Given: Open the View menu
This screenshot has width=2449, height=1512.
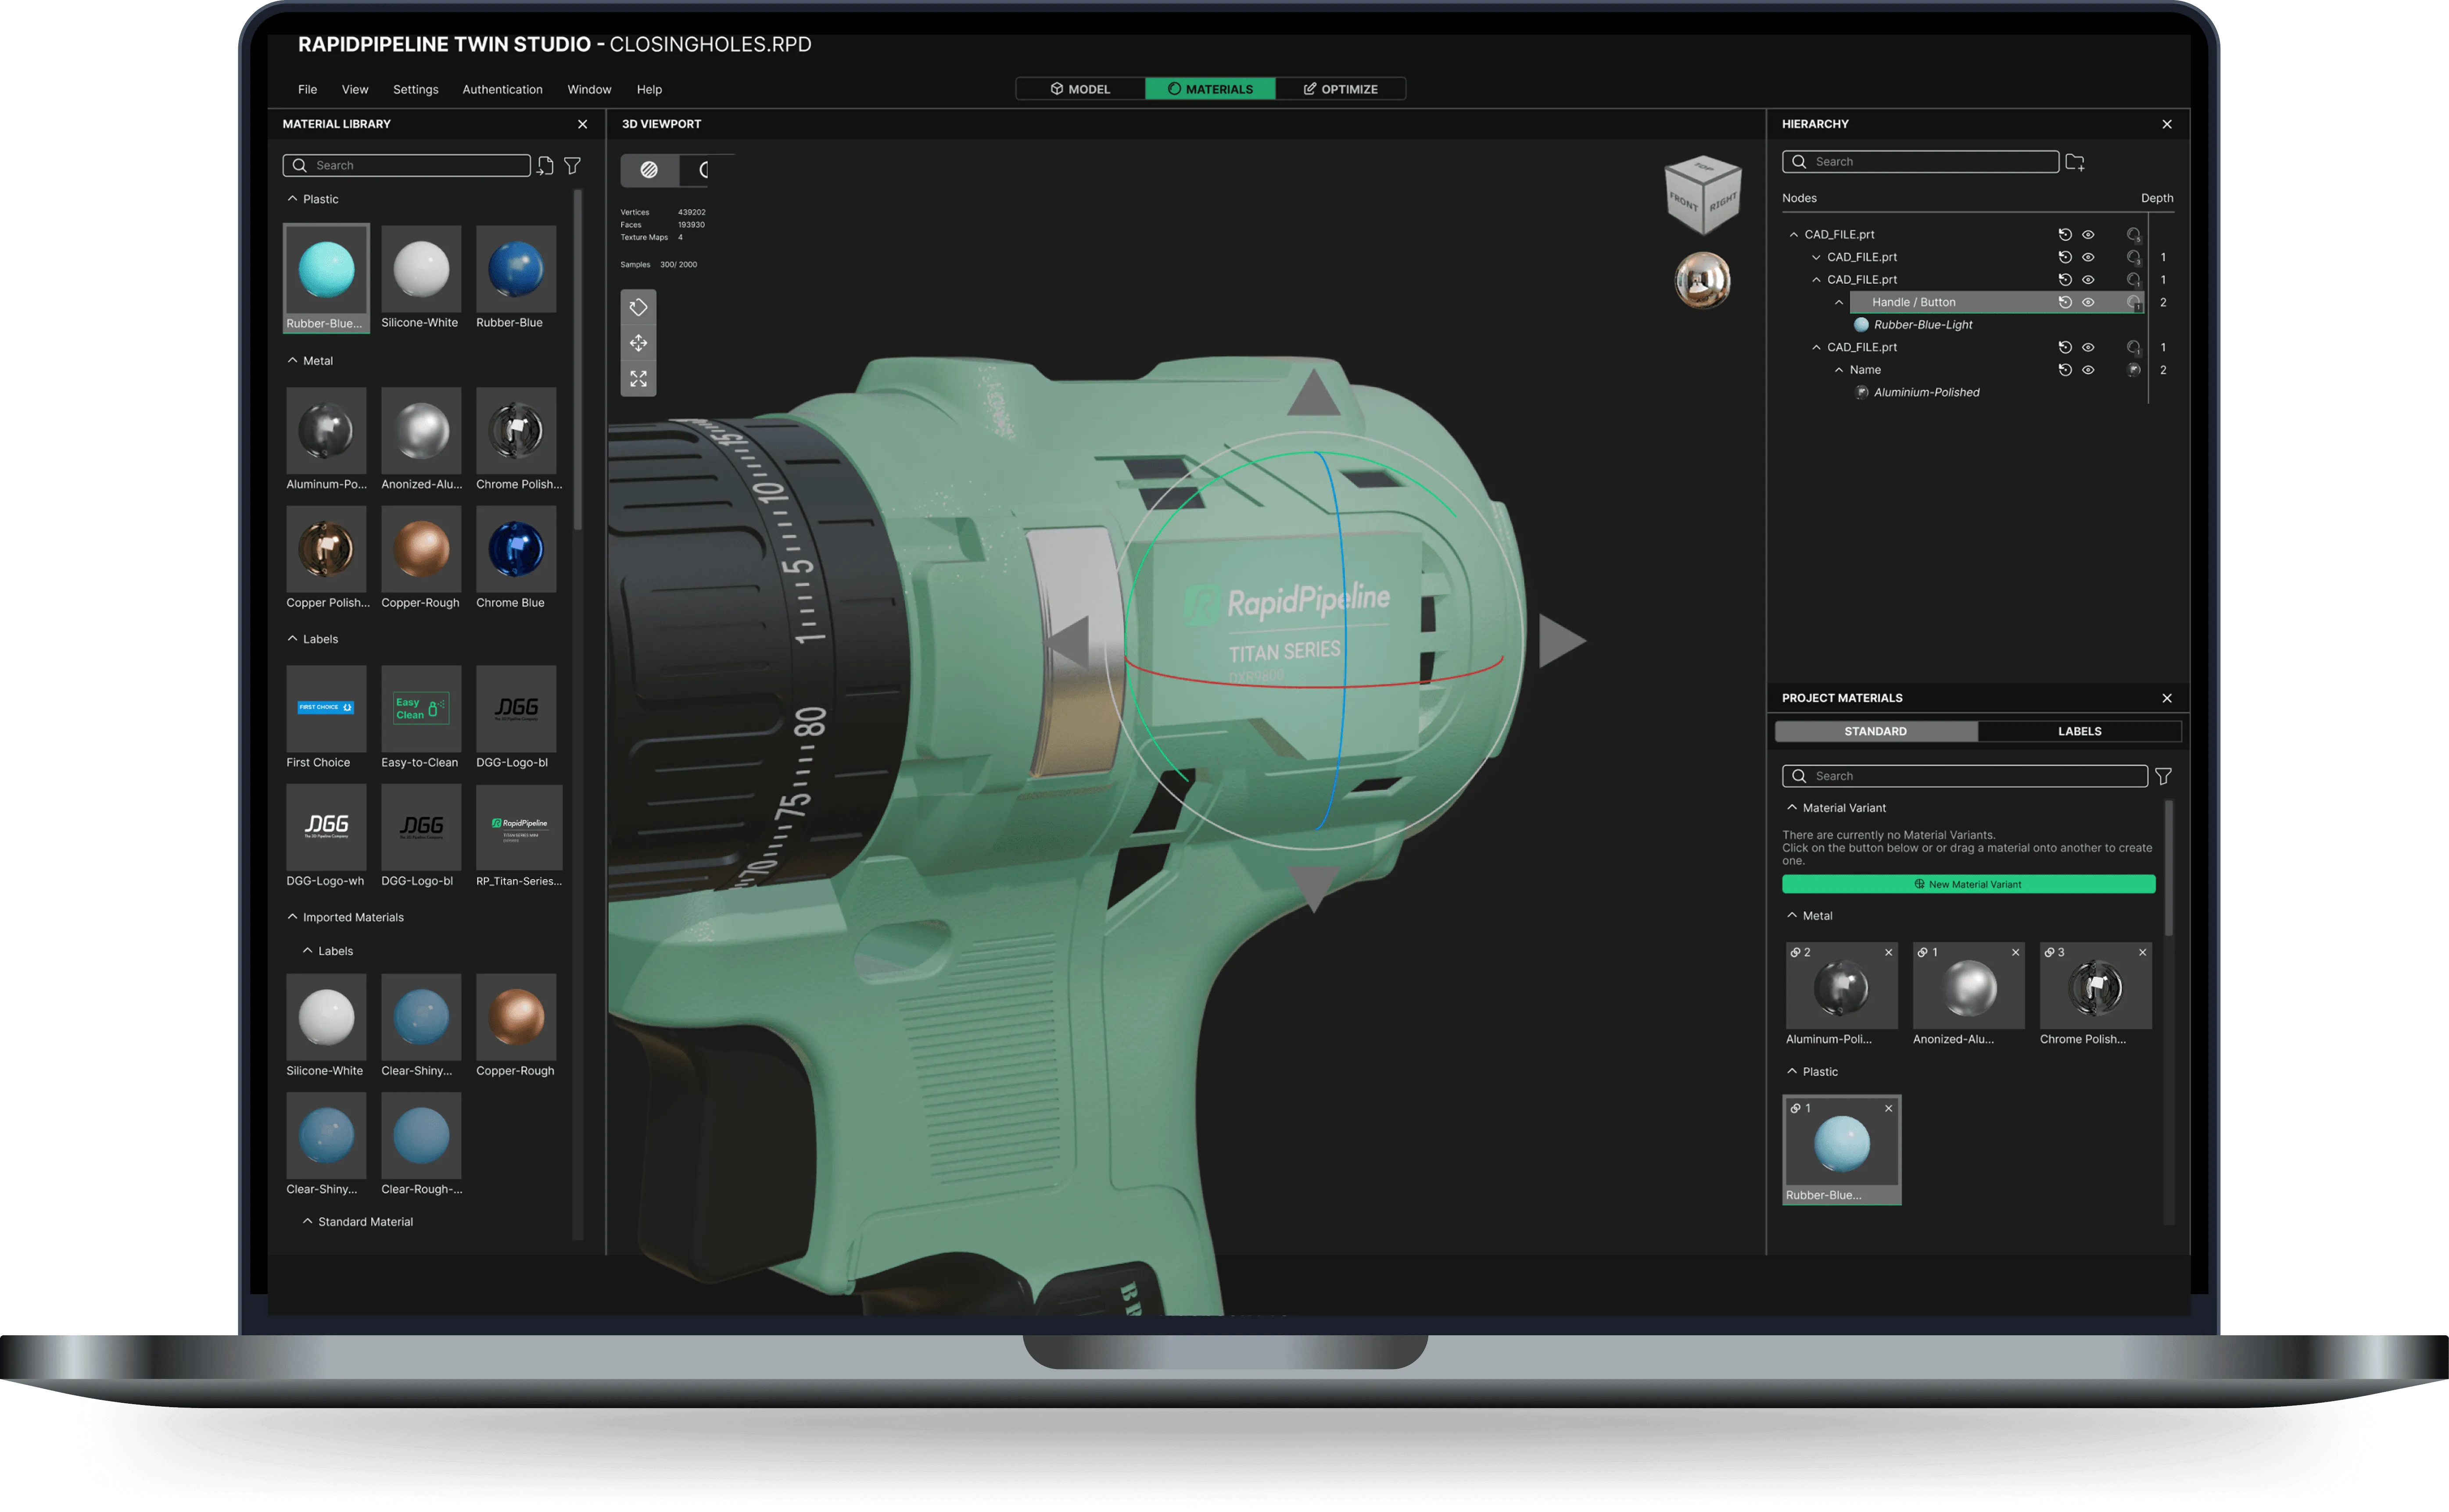Looking at the screenshot, I should (355, 89).
